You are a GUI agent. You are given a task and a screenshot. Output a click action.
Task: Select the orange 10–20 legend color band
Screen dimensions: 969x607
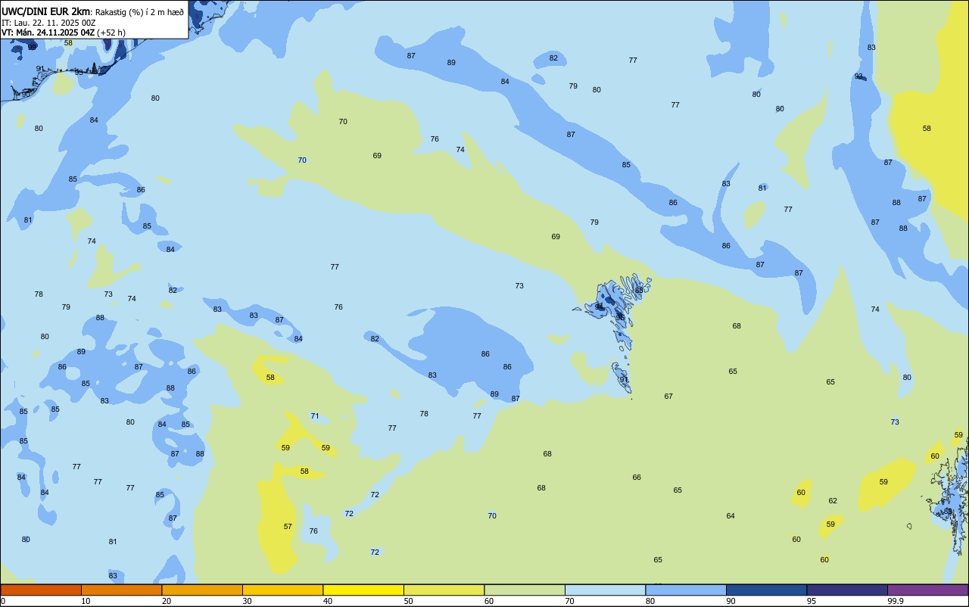click(x=121, y=590)
